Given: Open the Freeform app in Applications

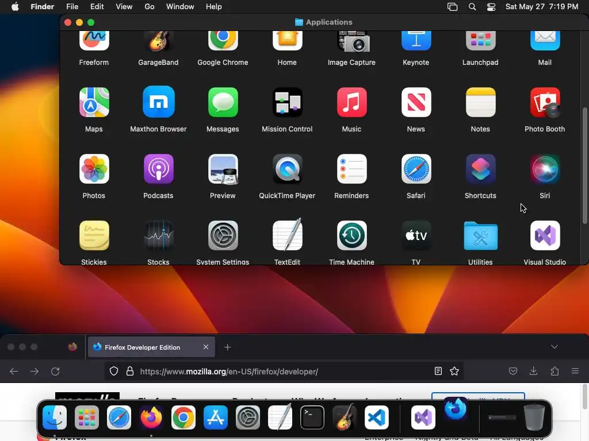Looking at the screenshot, I should pyautogui.click(x=94, y=41).
